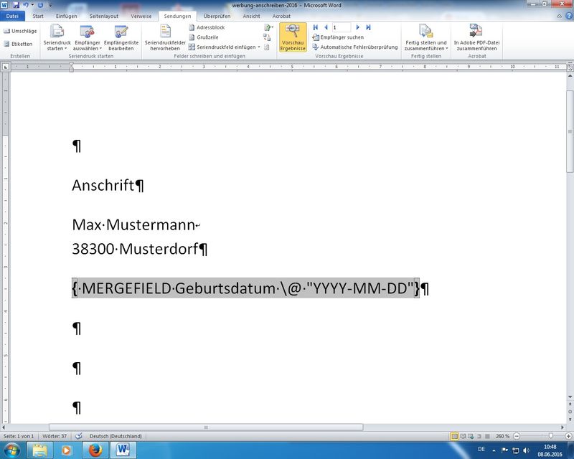Screen dimensions: 574x459
Task: Click Empfänger suchen
Action: point(338,37)
